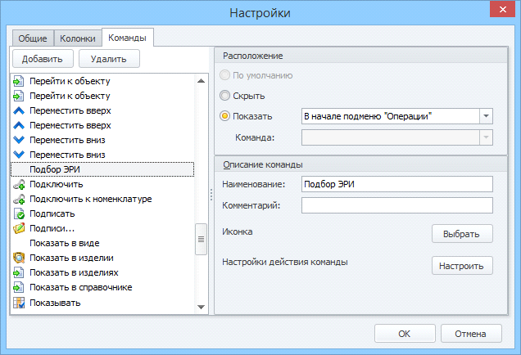Click the second 'Переместить вниз' down-arrow icon

(x=19, y=155)
